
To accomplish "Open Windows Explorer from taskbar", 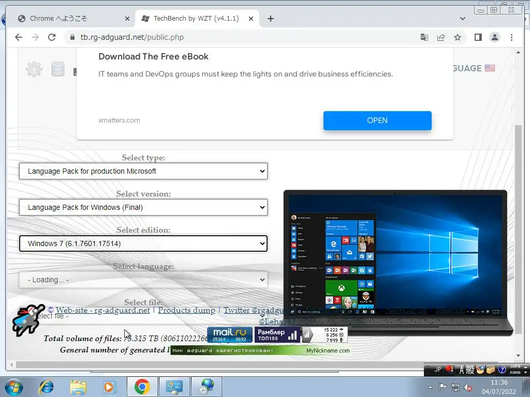I will tap(78, 387).
